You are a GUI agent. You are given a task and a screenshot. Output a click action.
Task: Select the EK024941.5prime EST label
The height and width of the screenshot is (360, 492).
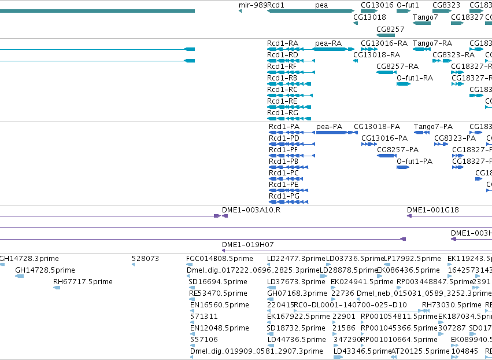362,282
